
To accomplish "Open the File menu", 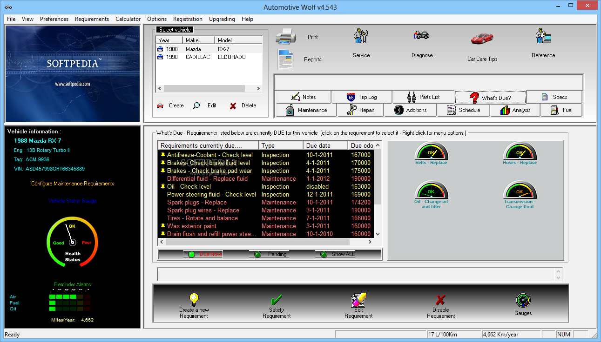I will [11, 19].
